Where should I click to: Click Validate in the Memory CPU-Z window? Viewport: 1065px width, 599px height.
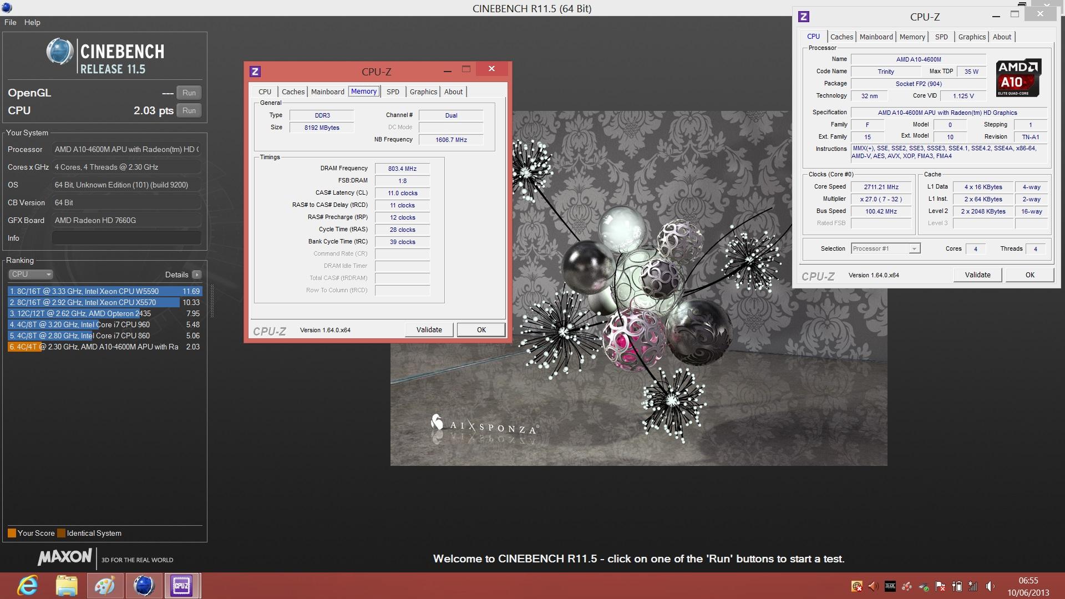coord(429,329)
